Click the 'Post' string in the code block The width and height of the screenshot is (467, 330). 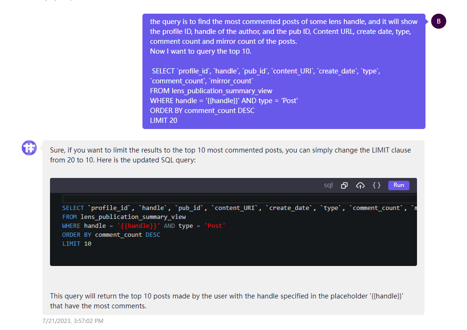215,226
